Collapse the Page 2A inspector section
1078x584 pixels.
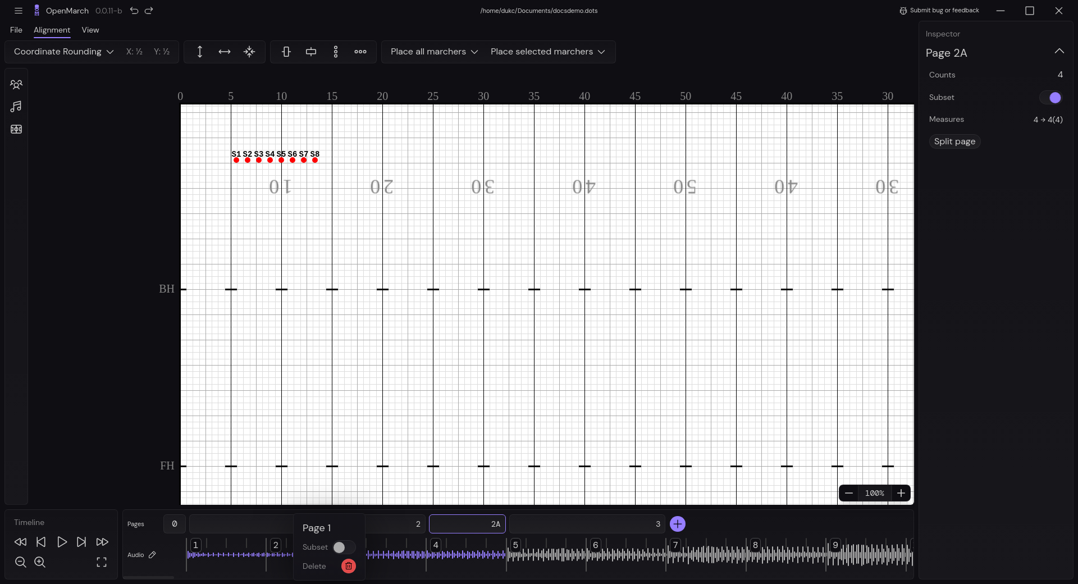point(1060,51)
